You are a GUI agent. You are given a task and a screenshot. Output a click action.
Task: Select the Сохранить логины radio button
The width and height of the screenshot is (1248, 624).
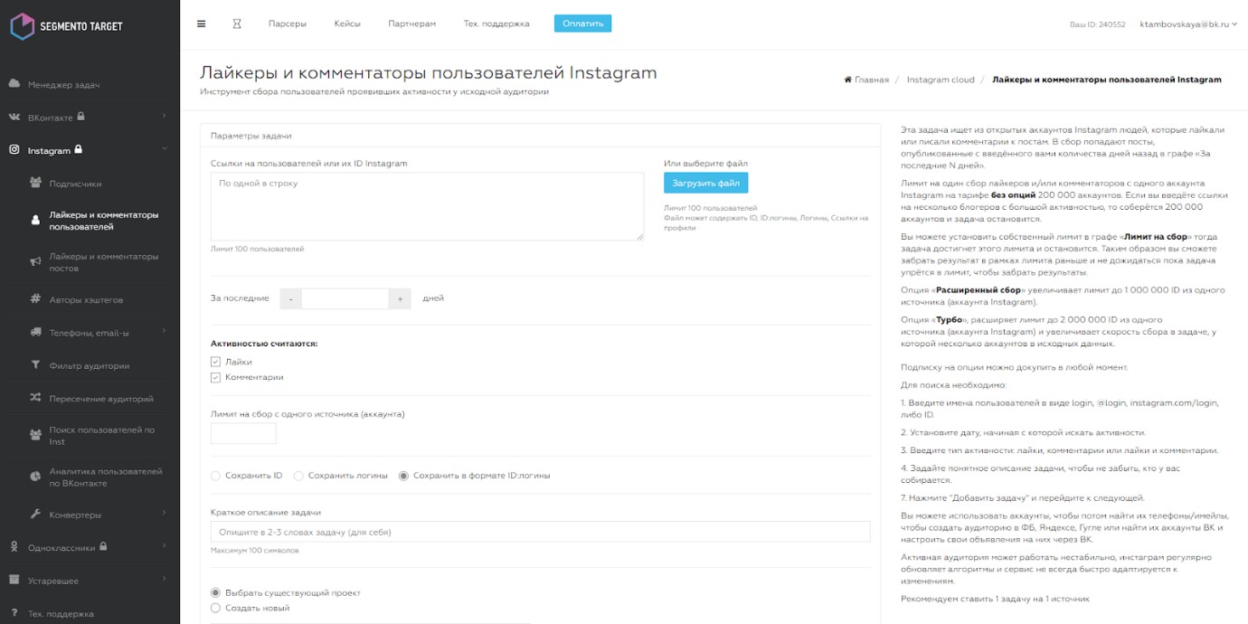pyautogui.click(x=298, y=476)
